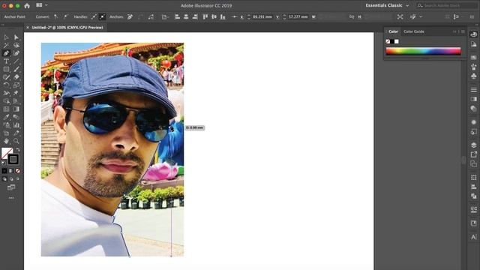
Task: Select the Blend tool
Action: 16,117
